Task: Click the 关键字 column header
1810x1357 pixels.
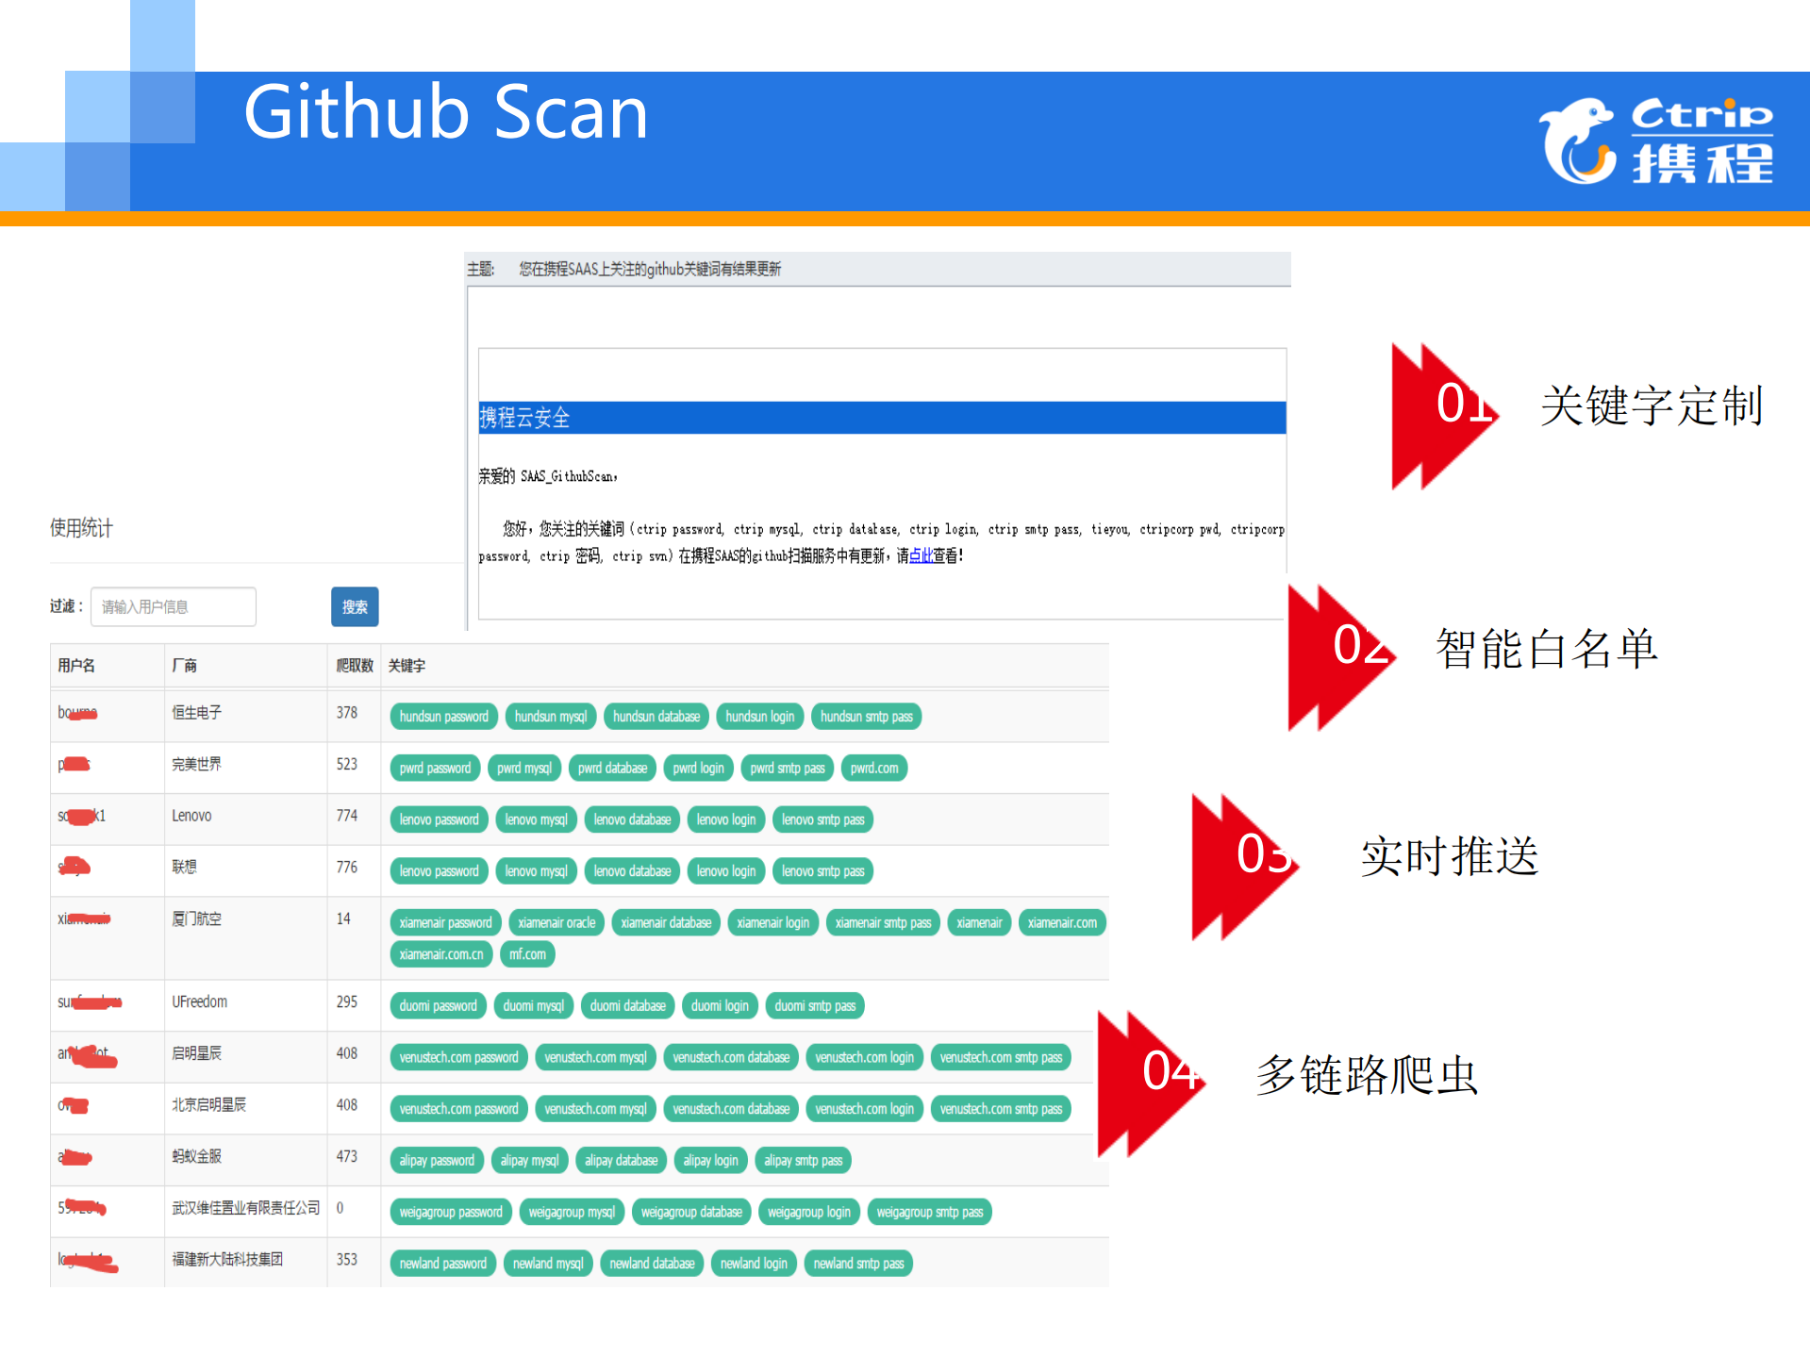Action: [405, 665]
